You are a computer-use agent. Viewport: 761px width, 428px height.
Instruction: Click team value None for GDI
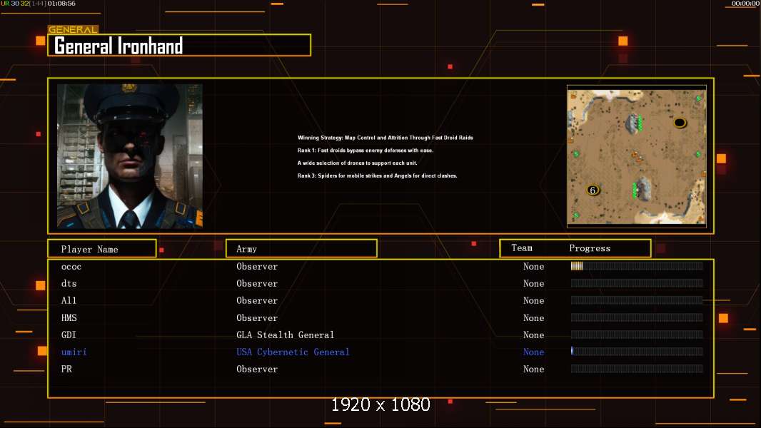coord(533,335)
